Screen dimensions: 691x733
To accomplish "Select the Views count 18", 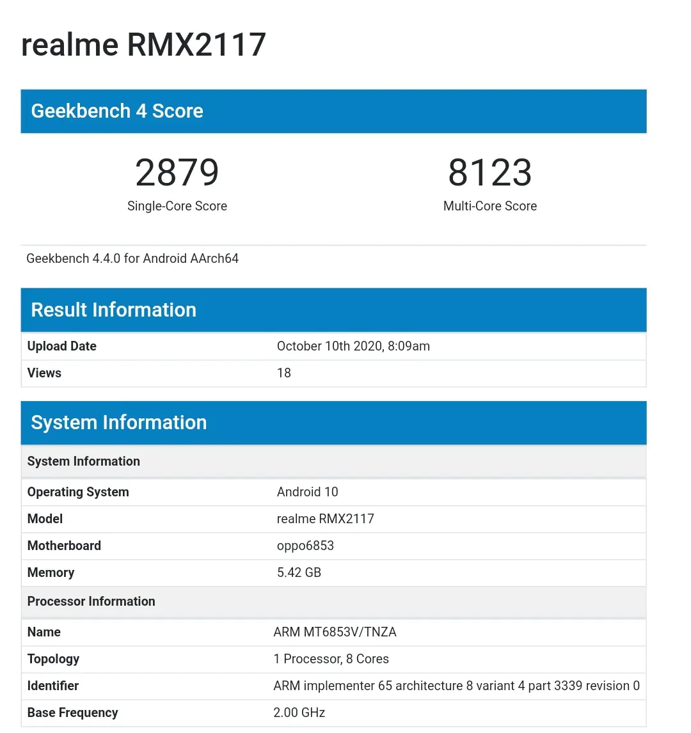I will tap(284, 373).
